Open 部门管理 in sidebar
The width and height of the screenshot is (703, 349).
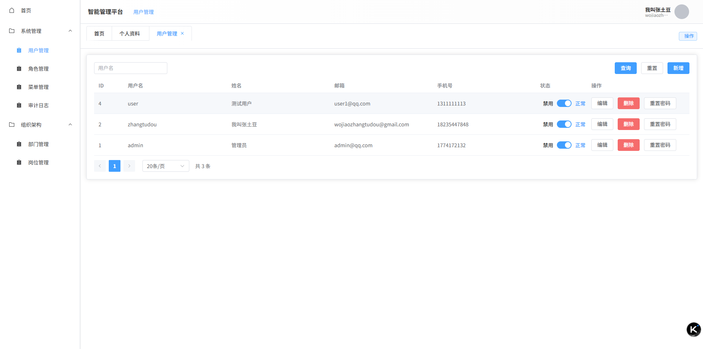(x=40, y=144)
